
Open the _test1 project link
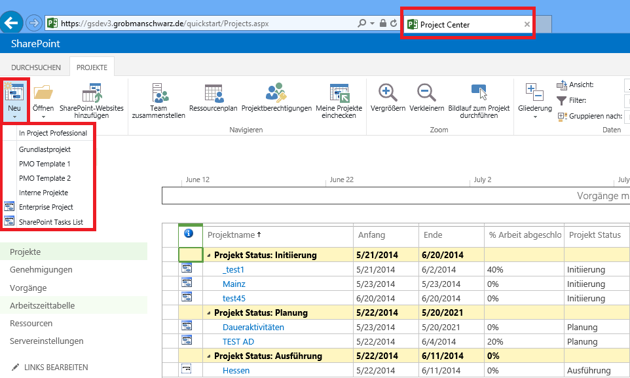(233, 269)
